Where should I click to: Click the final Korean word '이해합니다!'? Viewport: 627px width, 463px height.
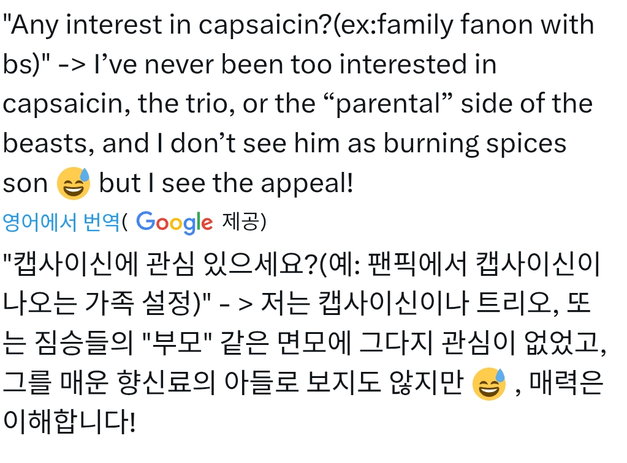pyautogui.click(x=69, y=423)
